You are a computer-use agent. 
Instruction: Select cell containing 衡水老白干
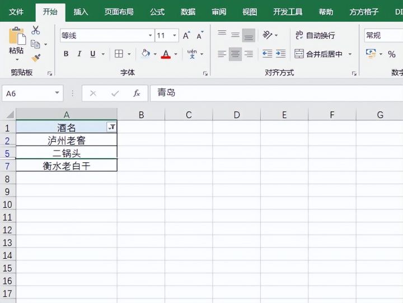point(67,166)
